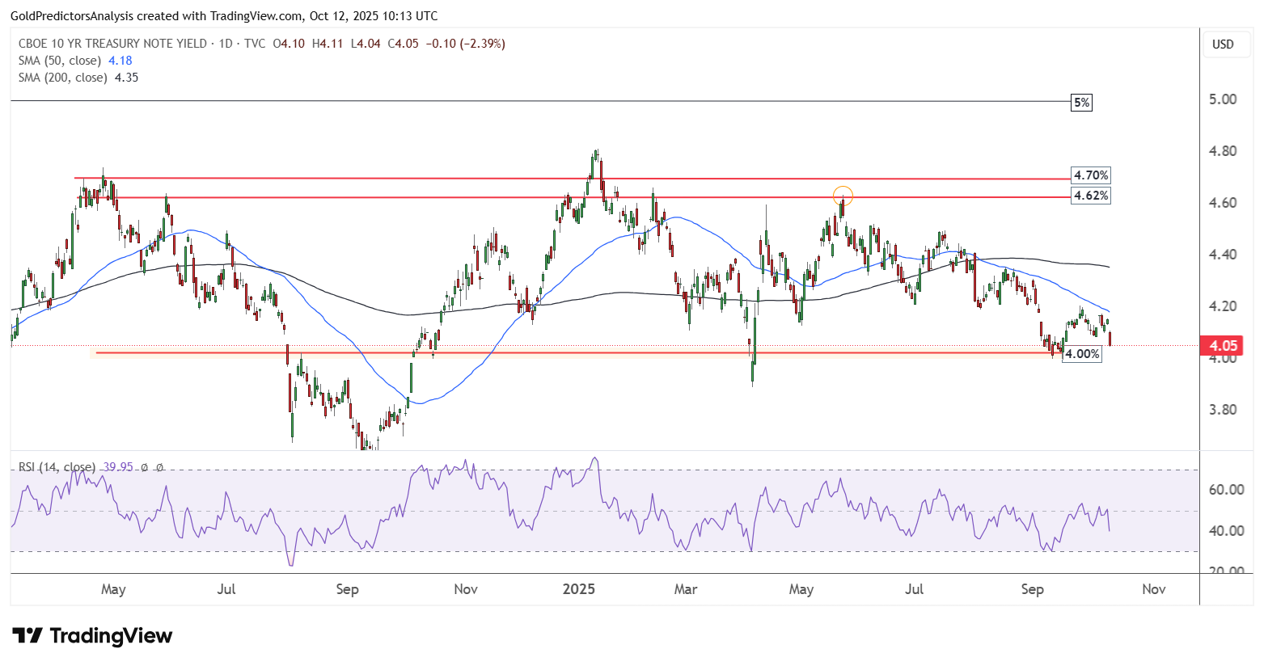
Task: Click the blue SMA 50 value 4.18
Action: click(x=120, y=61)
